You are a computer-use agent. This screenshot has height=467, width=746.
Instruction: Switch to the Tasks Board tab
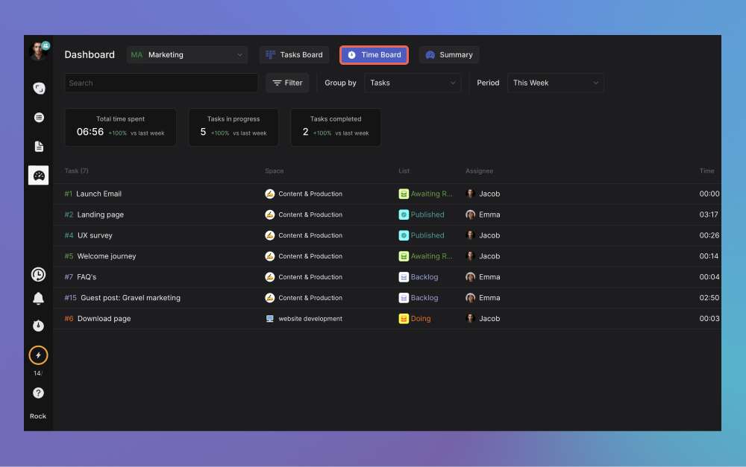point(294,54)
